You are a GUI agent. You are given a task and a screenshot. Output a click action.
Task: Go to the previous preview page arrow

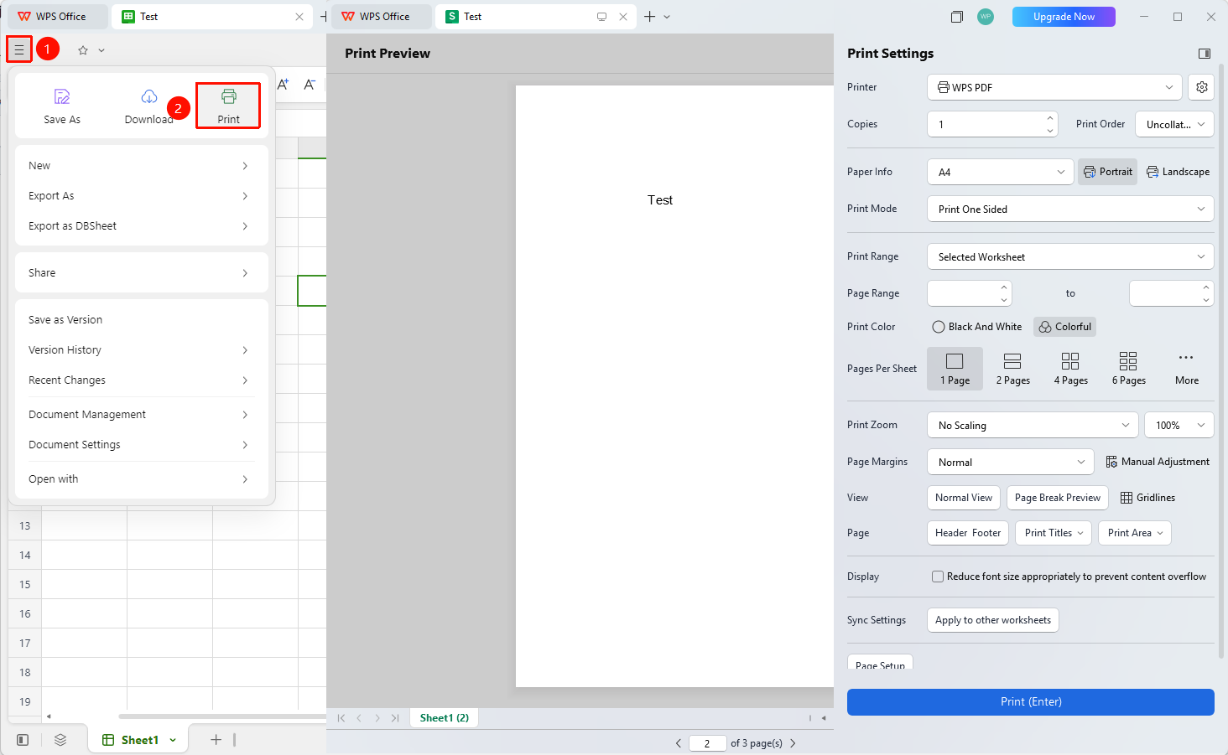[679, 743]
